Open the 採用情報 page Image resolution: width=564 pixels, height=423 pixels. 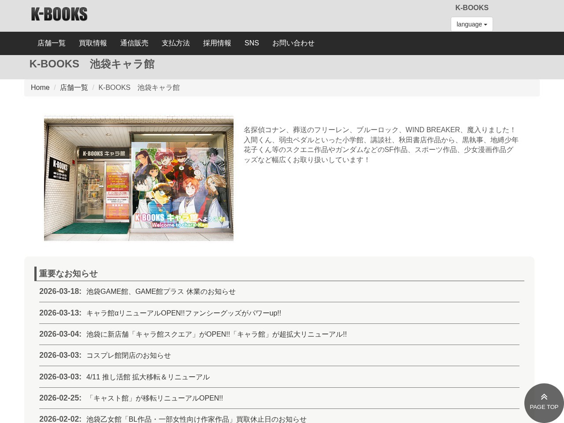[217, 43]
